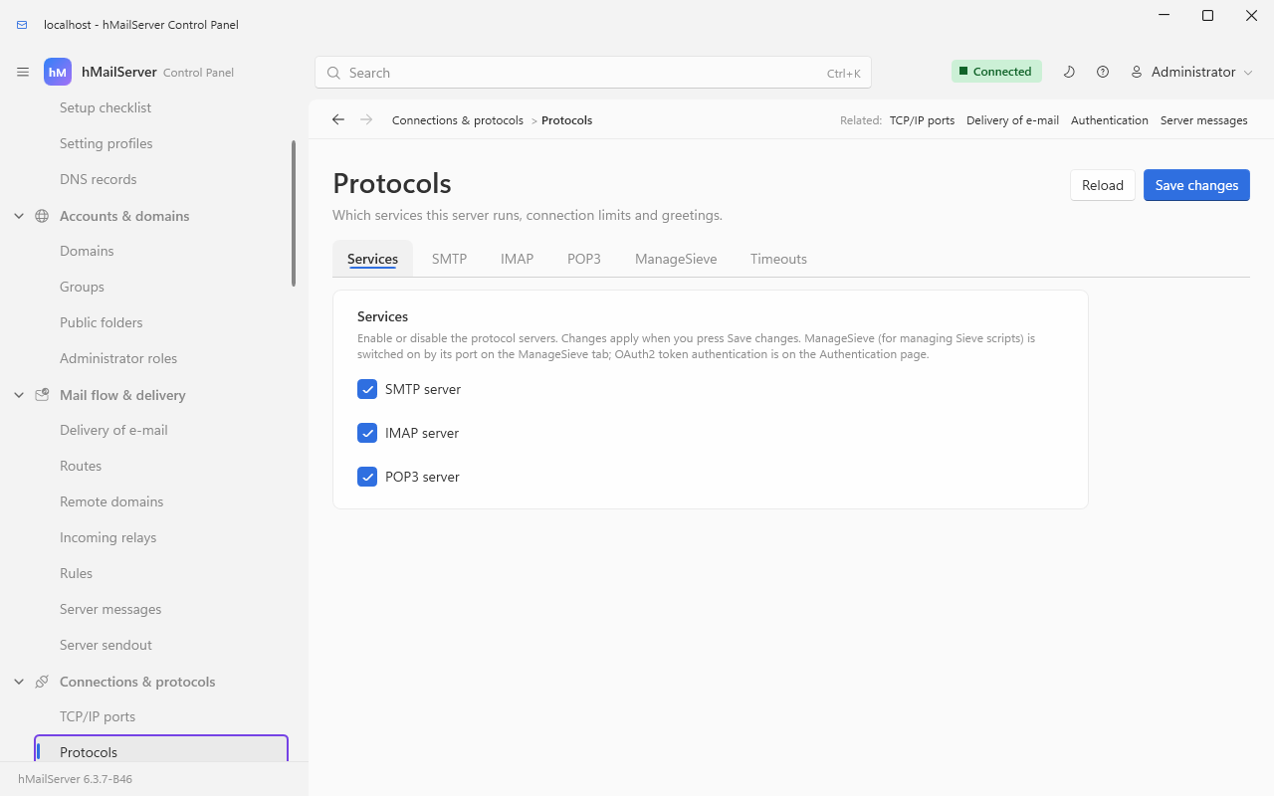
Task: Click the Connected status badge
Action: point(996,72)
